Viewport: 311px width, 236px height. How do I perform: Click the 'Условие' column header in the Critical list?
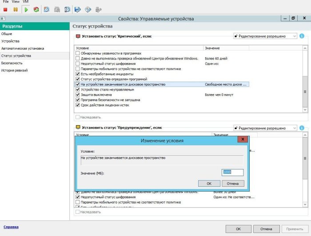(x=139, y=48)
